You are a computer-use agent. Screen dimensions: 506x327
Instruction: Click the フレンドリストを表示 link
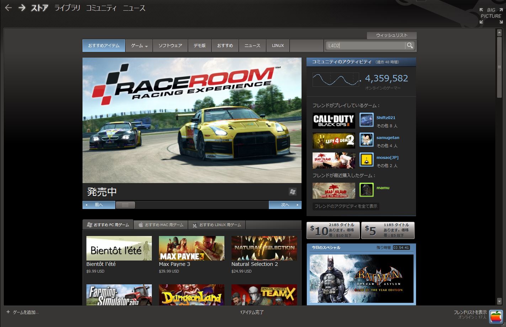(x=470, y=312)
